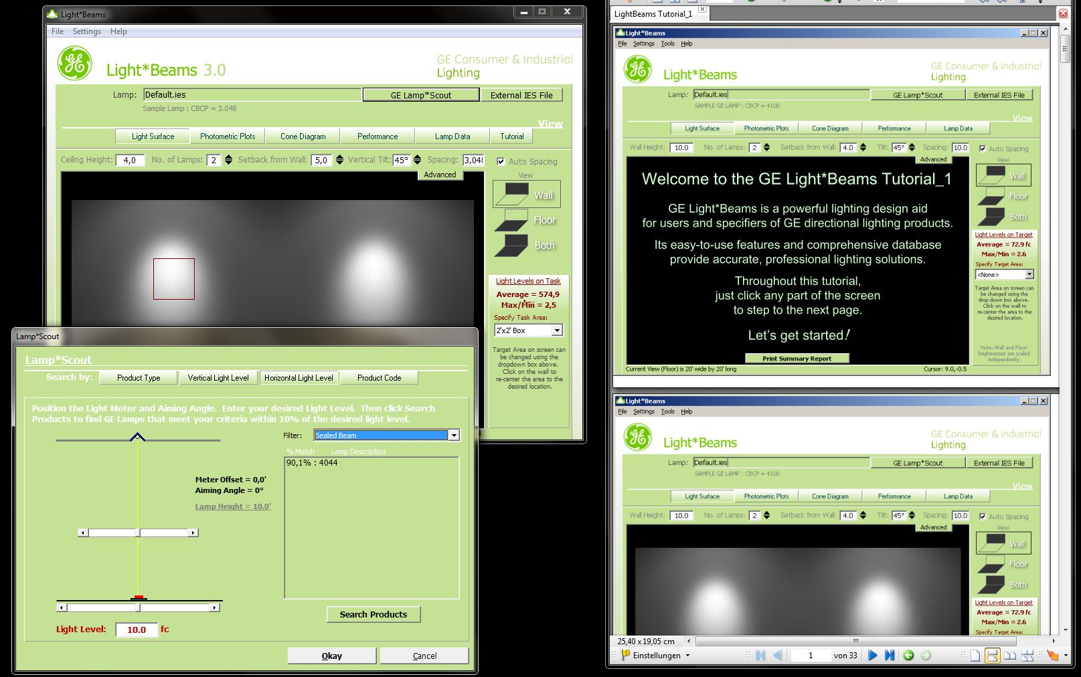Screen dimensions: 1081x677
Task: Click the GE Lamp*Scout button in Light*Beams 3.0
Action: 421,95
